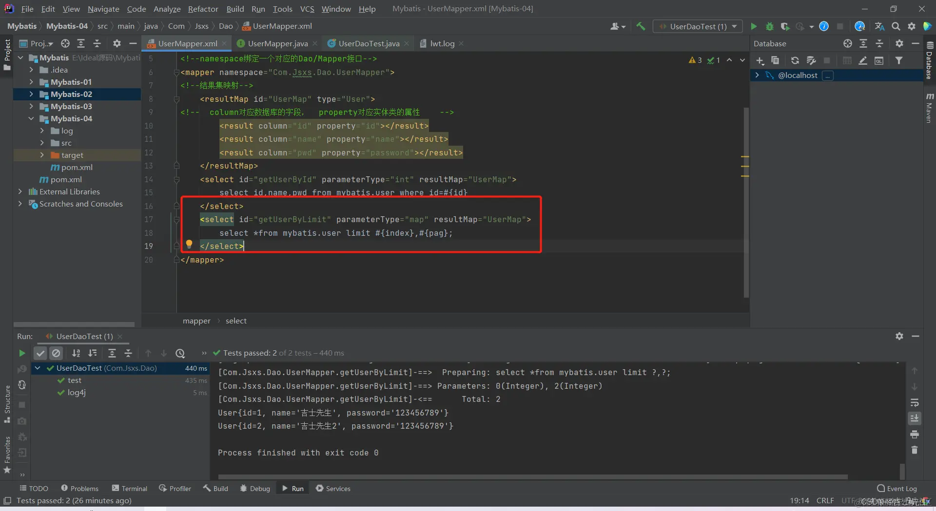Expand all test results in the Run panel
Screen dimensions: 936x511
pyautogui.click(x=112, y=353)
